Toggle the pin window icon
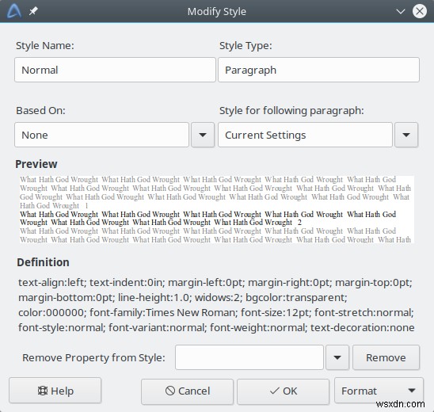 pos(33,11)
